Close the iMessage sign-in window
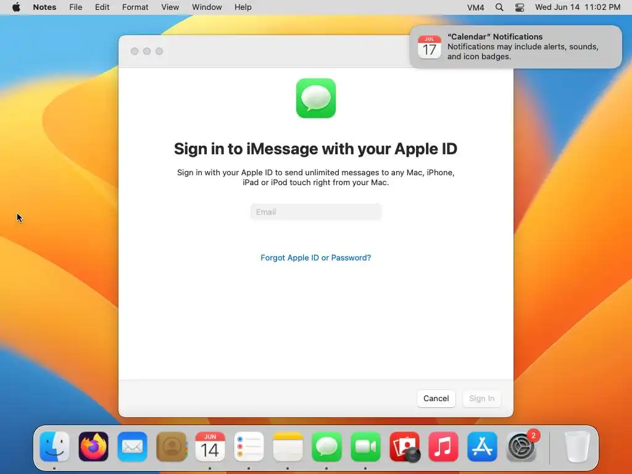 pyautogui.click(x=135, y=51)
